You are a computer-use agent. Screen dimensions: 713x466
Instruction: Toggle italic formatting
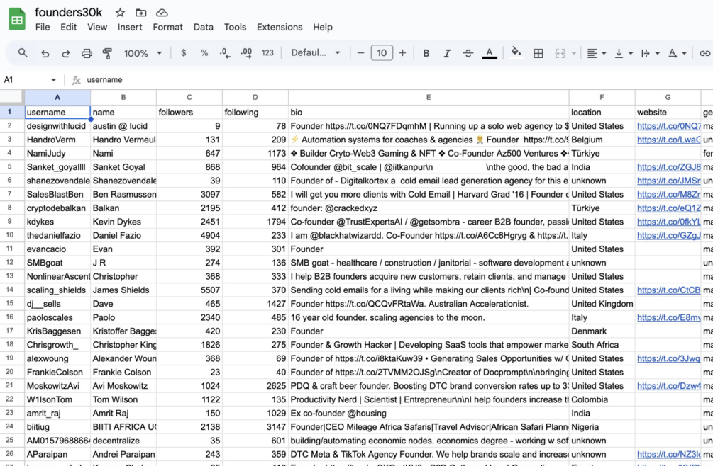446,52
